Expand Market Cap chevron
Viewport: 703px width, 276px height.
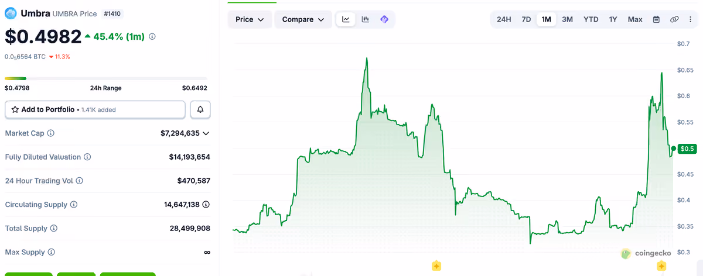pyautogui.click(x=206, y=133)
